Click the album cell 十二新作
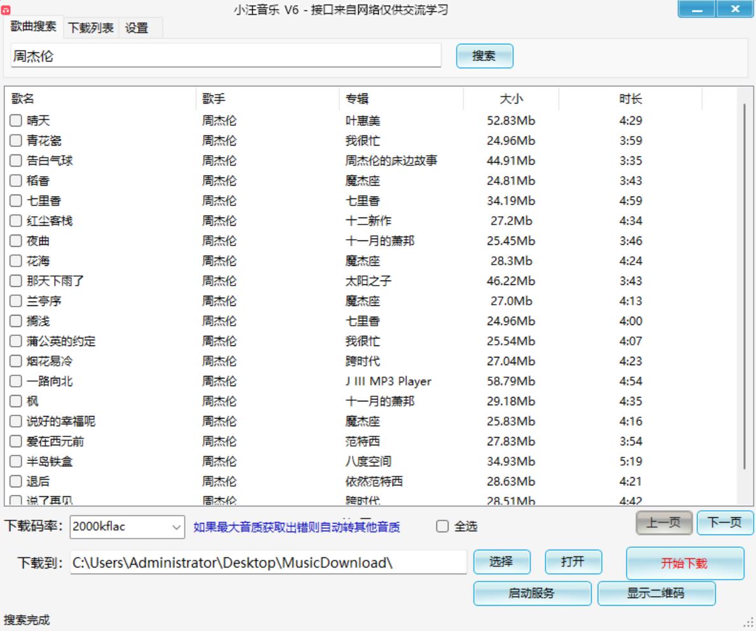756x631 pixels. point(368,221)
